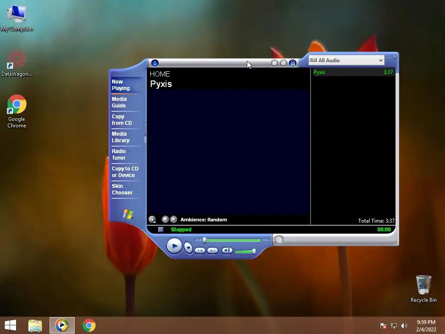Click the volume slider
Screen dimensions: 445x334
click(246, 252)
